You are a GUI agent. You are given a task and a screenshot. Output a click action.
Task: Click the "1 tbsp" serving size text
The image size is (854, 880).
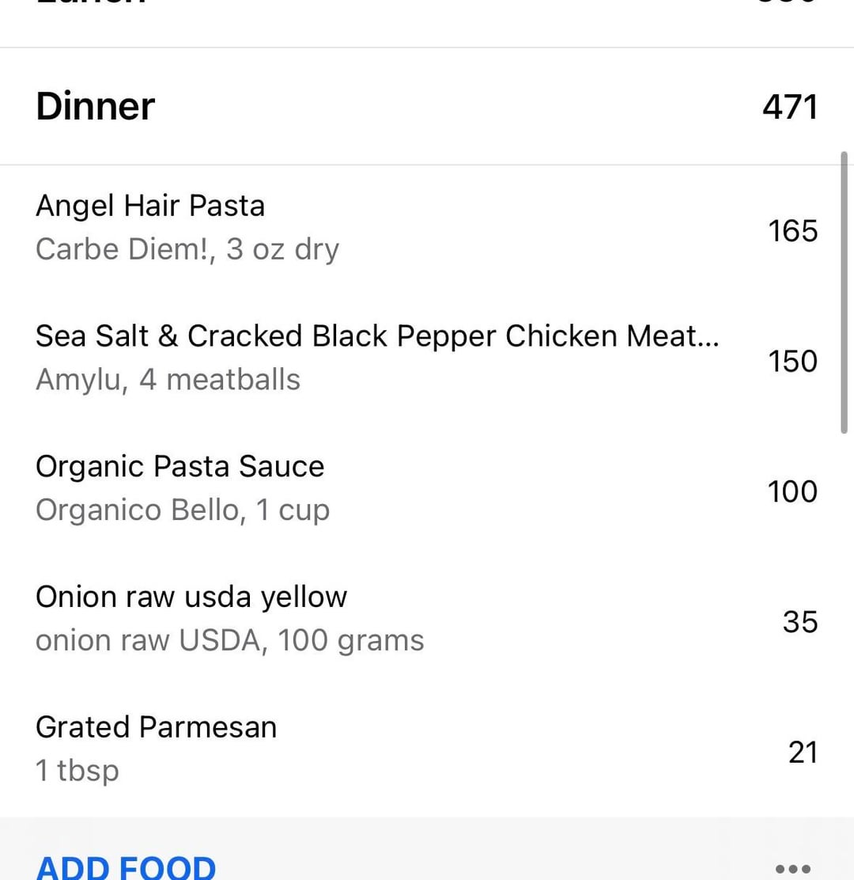[77, 770]
